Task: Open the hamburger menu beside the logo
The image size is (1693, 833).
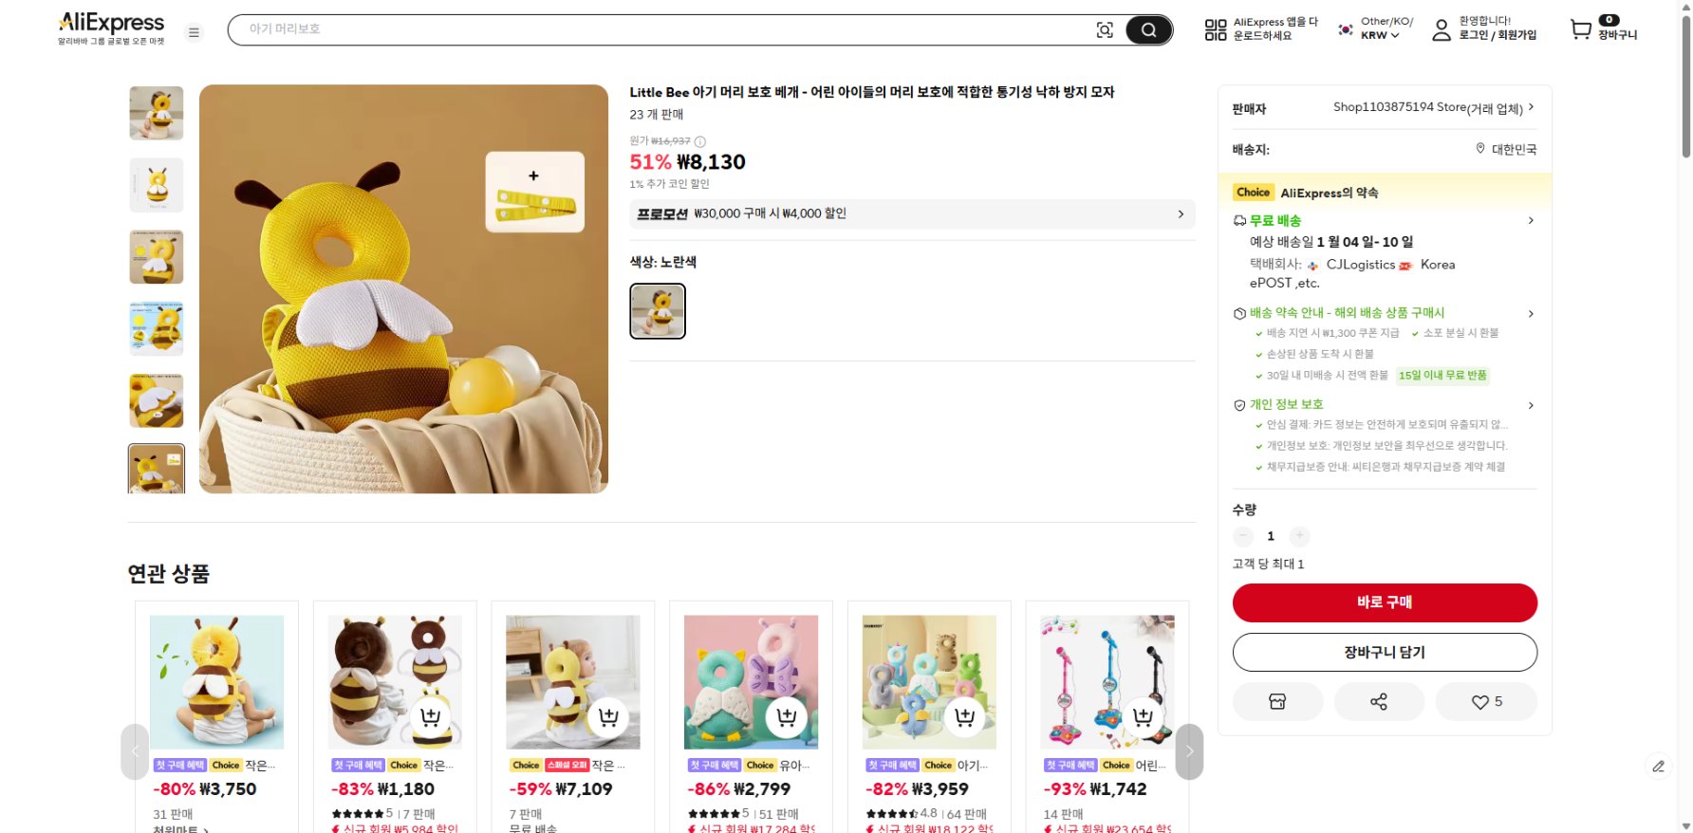Action: [x=194, y=31]
